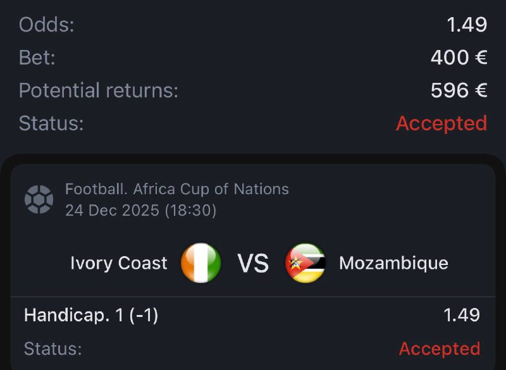Click the Ivory Coast flag icon
The height and width of the screenshot is (370, 506).
pyautogui.click(x=201, y=263)
